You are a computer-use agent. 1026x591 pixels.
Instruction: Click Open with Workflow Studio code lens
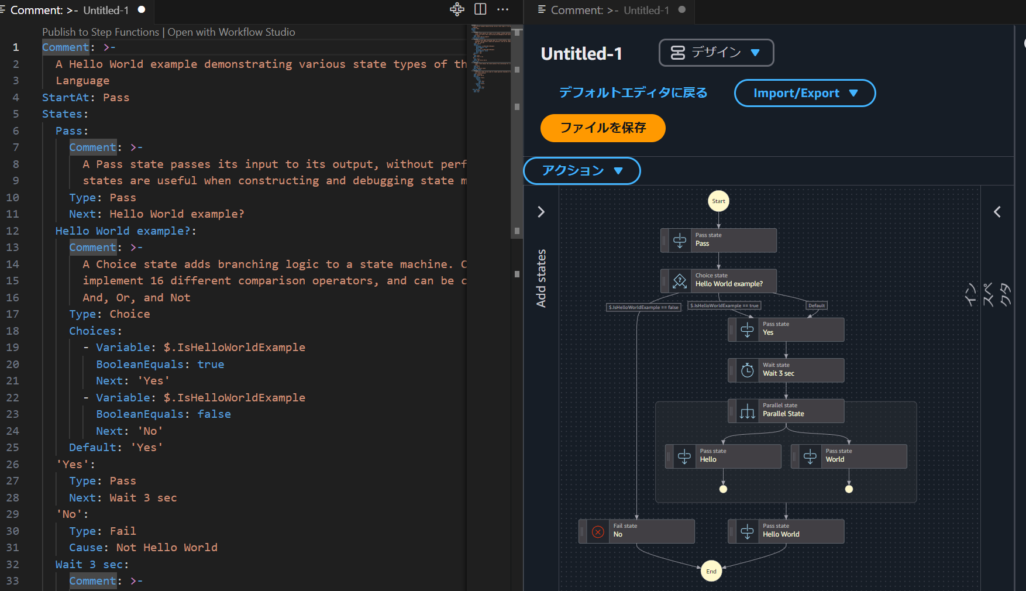click(232, 32)
